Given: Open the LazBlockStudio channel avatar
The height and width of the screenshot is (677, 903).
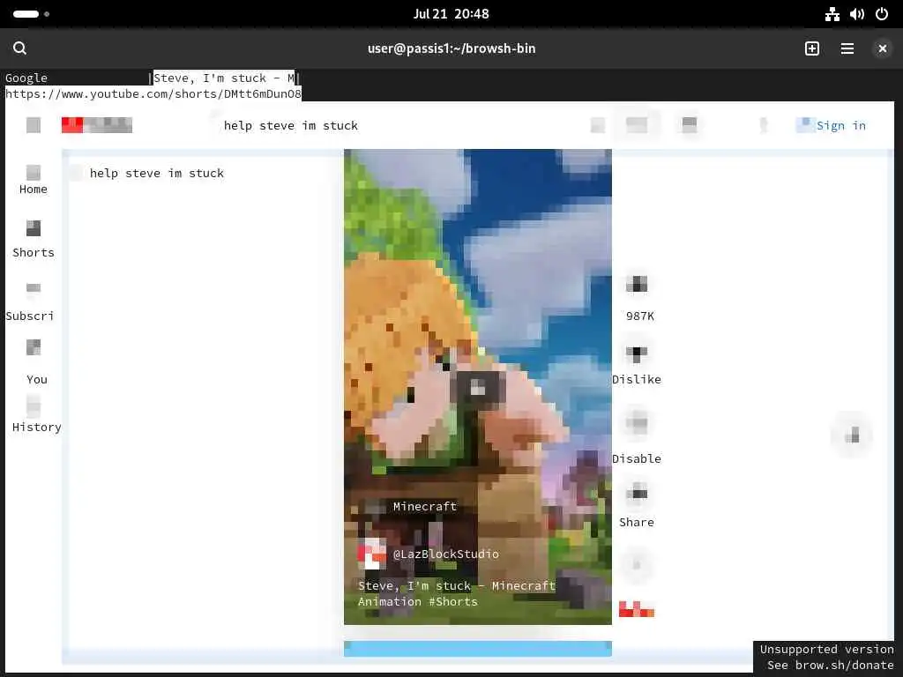Looking at the screenshot, I should click(371, 554).
